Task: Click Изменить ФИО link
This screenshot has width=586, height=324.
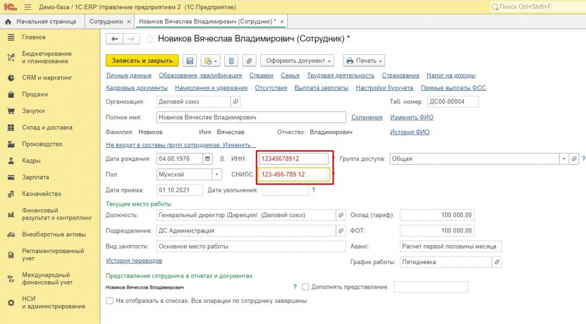Action: [412, 117]
